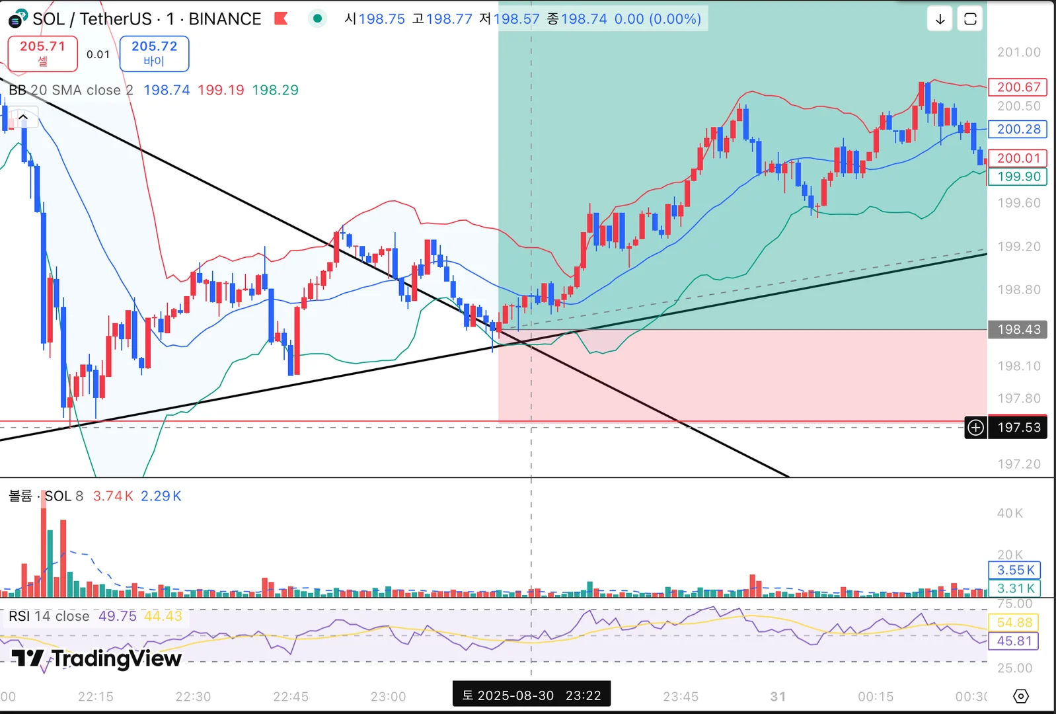The height and width of the screenshot is (714, 1056).
Task: Click the 205.71 sell button
Action: tap(42, 54)
